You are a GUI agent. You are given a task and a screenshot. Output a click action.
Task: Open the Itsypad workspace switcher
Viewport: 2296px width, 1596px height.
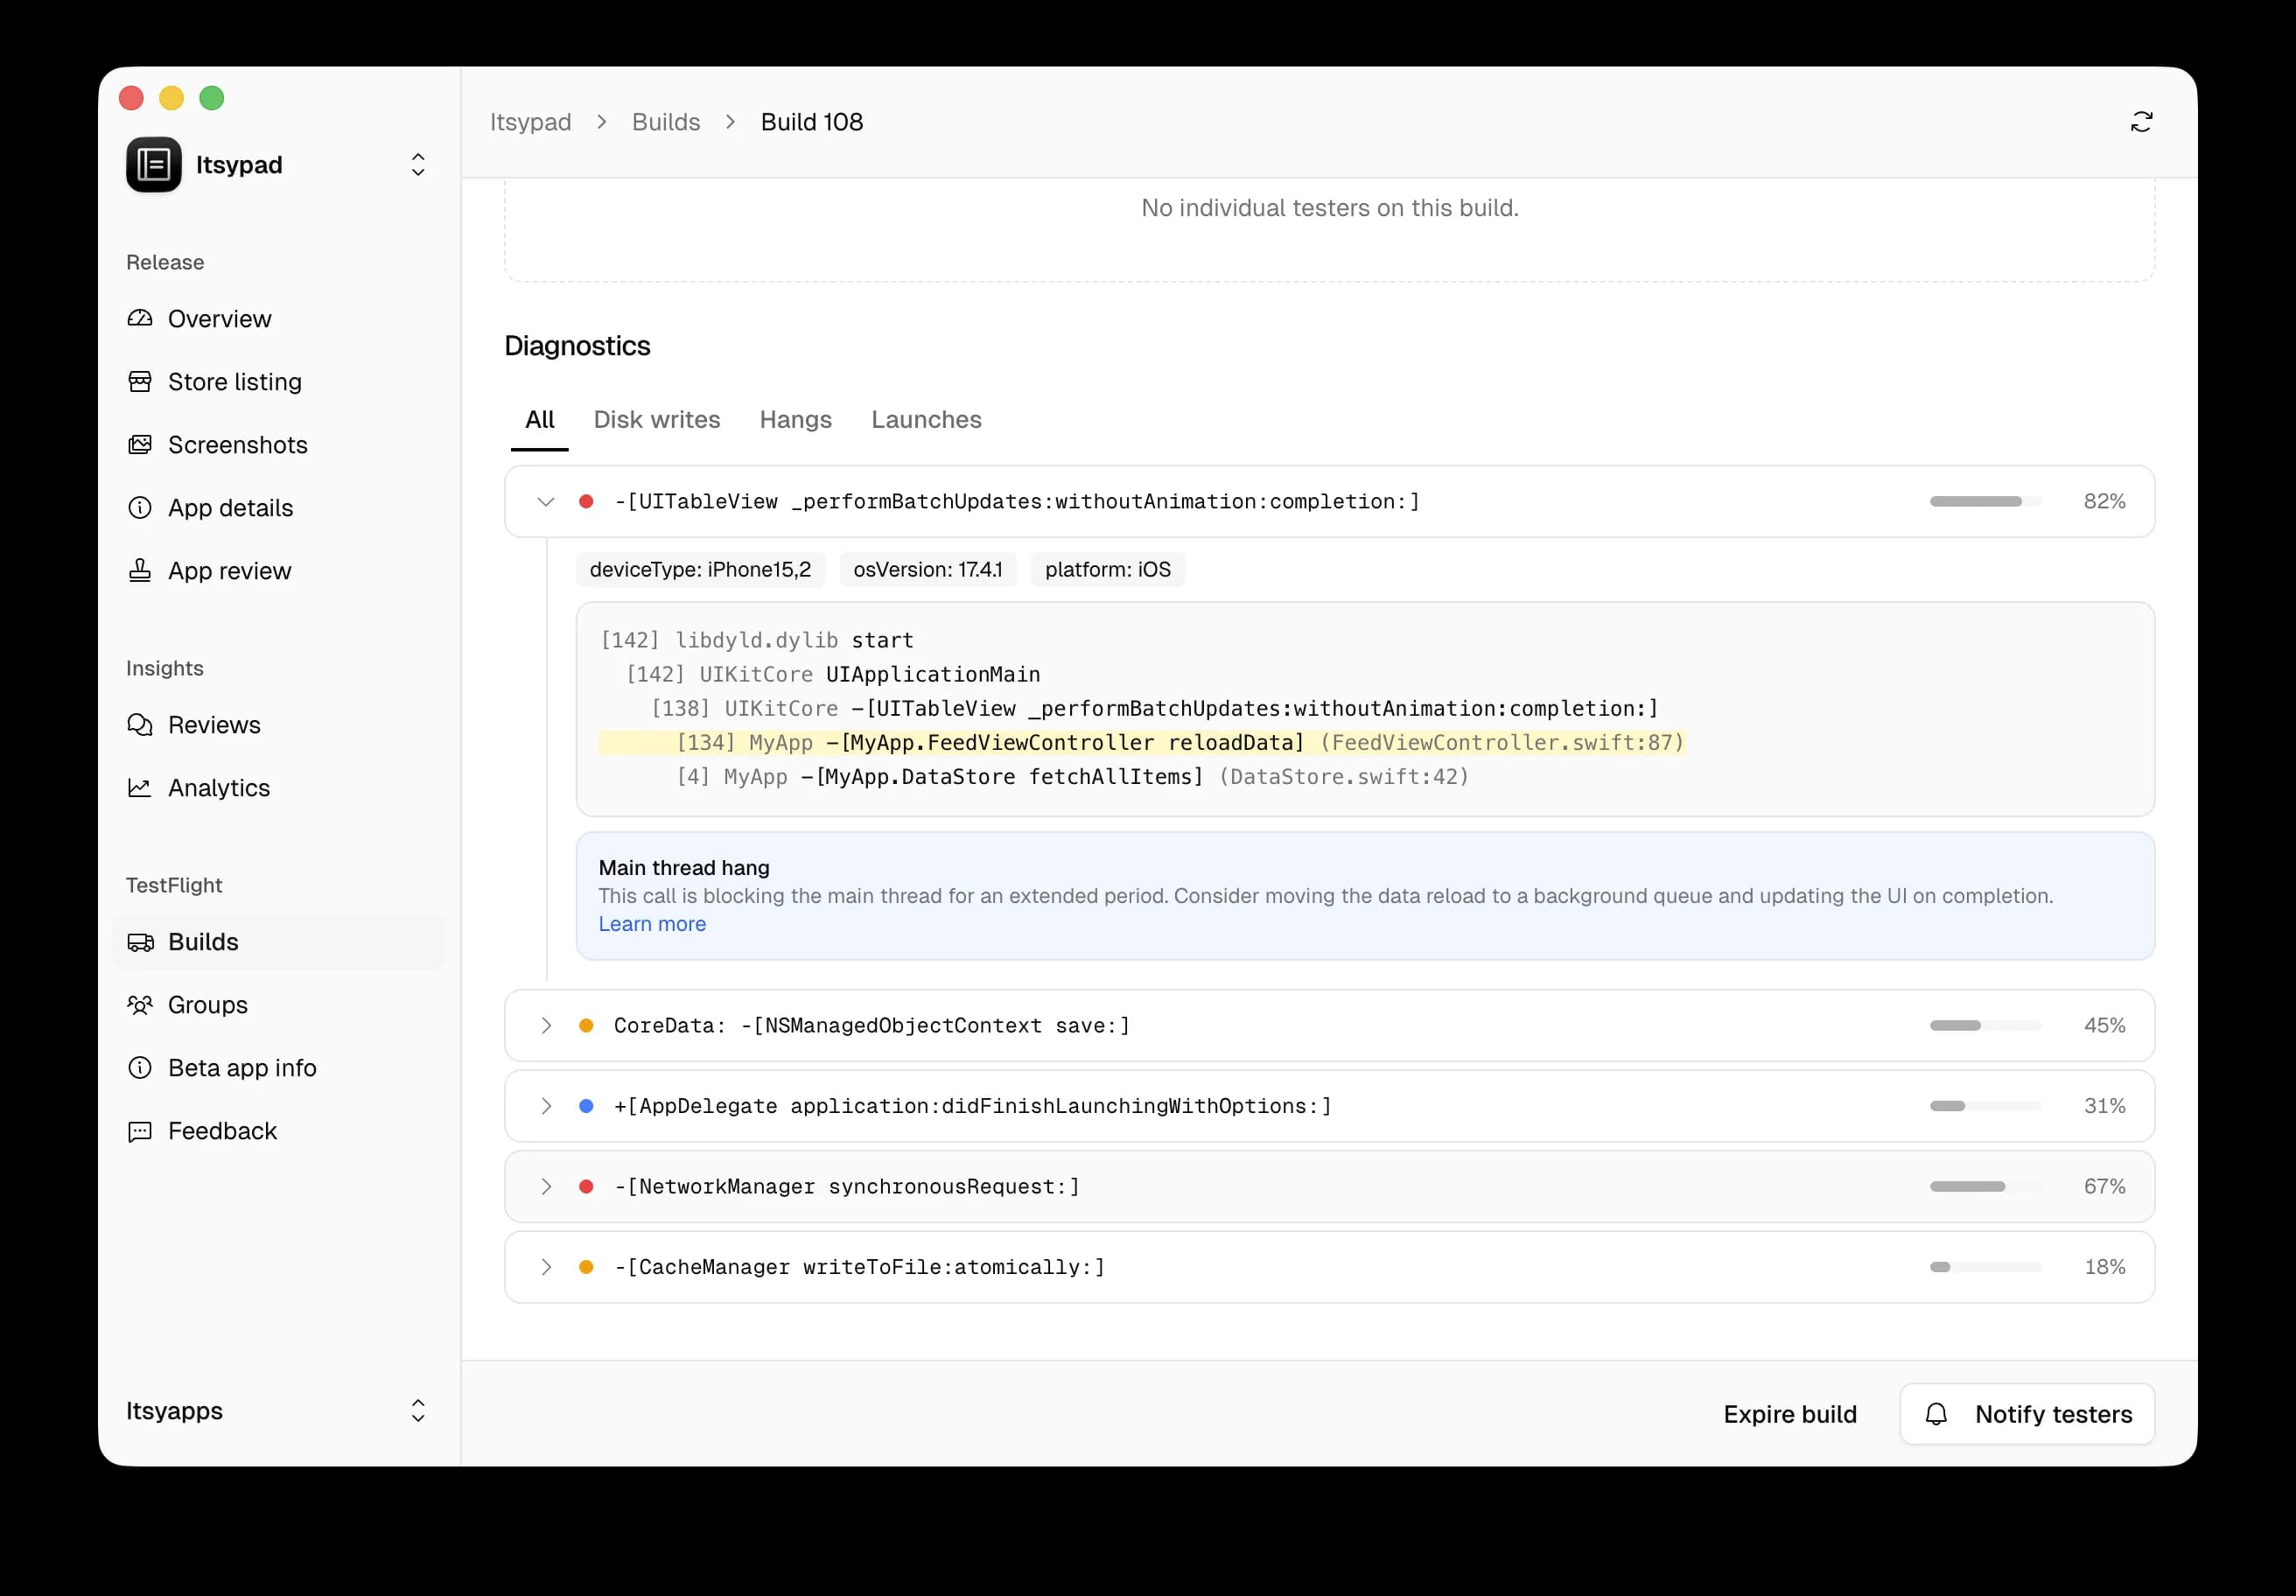coord(418,164)
